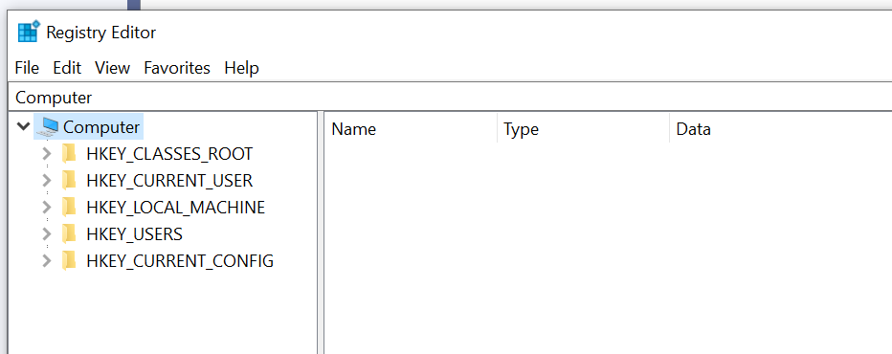Select the Computer label in the tree
The image size is (892, 354).
[x=101, y=127]
